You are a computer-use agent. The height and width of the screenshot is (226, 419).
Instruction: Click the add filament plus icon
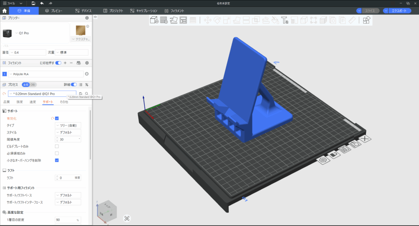click(65, 63)
